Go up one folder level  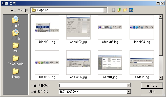coord(119,10)
